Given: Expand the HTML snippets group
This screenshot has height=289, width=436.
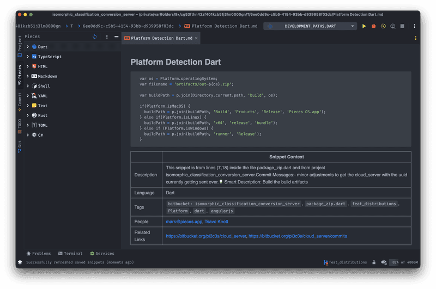Looking at the screenshot, I should click(28, 66).
